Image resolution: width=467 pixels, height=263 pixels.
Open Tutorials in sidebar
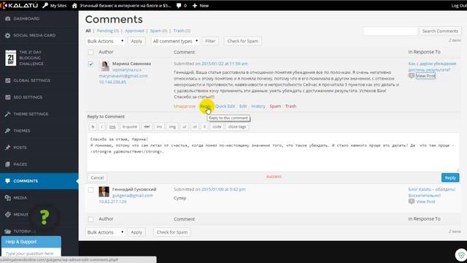[20, 231]
